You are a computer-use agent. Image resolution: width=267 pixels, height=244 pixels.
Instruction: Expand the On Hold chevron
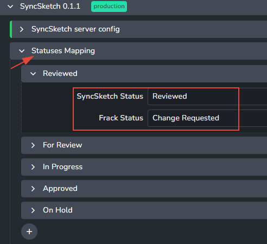[33, 210]
